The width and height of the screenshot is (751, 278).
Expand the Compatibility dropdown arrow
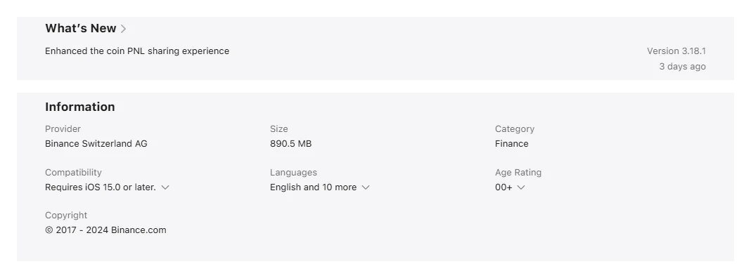point(165,187)
